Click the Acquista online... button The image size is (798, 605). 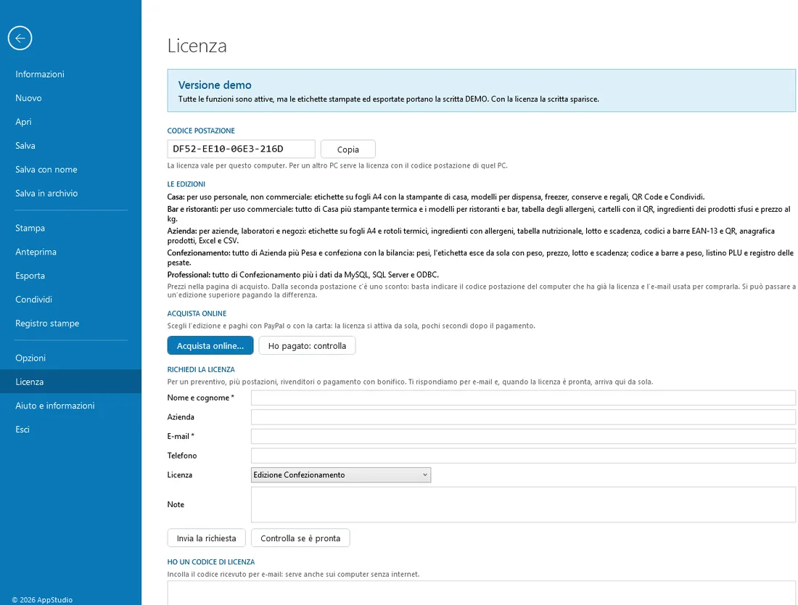point(210,345)
